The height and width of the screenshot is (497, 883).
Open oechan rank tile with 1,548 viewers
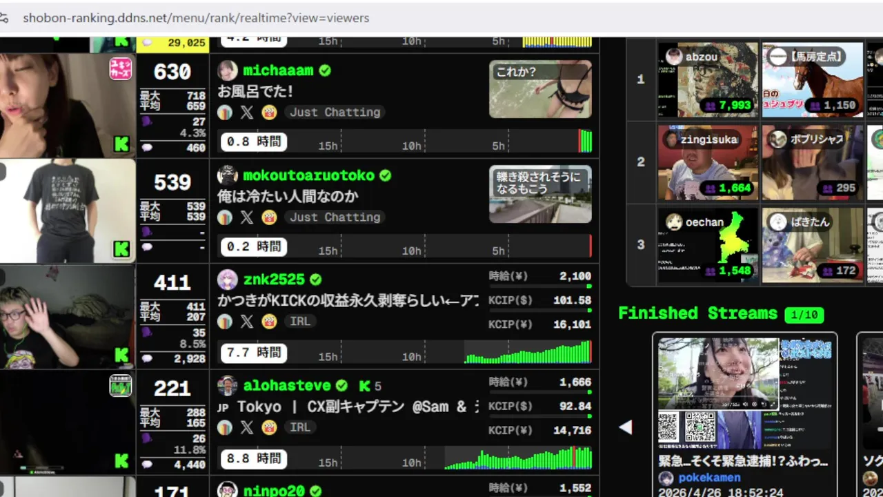coord(707,245)
